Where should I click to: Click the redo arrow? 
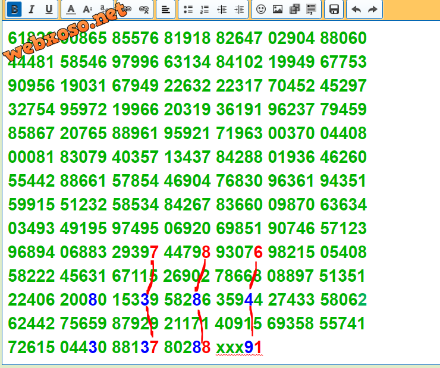[x=373, y=9]
